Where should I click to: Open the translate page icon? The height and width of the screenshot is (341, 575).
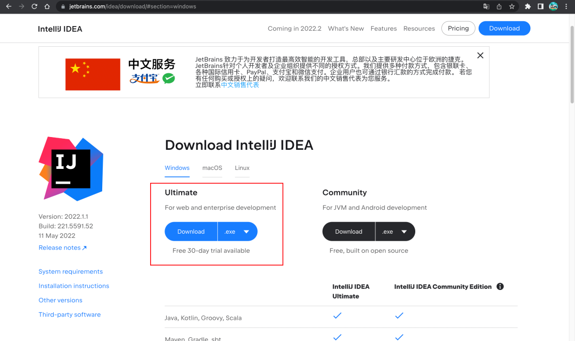(486, 6)
